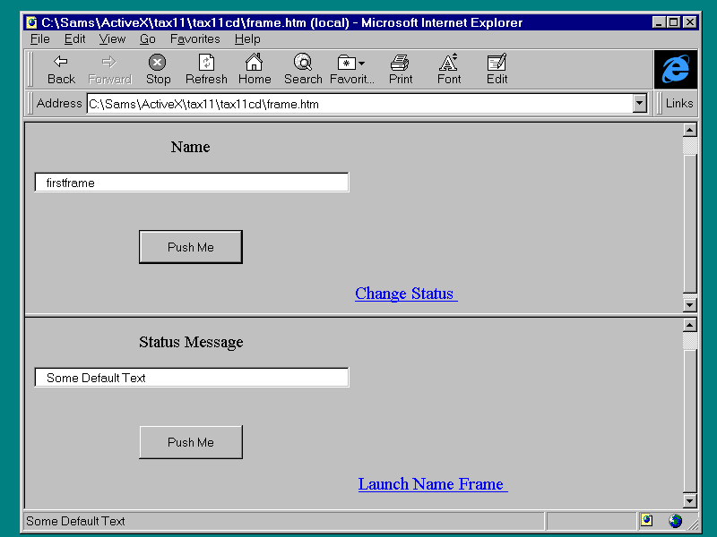Print the page using Print icon

(401, 68)
